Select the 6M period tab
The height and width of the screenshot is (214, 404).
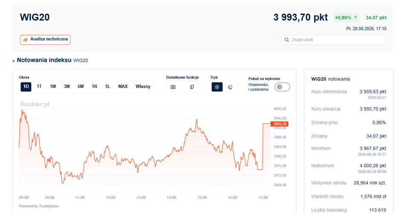[x=81, y=87]
